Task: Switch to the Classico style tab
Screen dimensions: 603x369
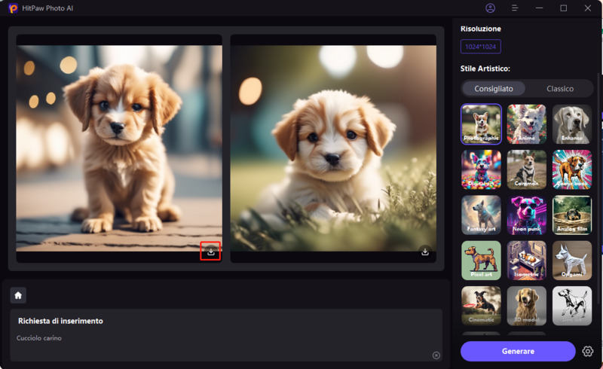Action: pyautogui.click(x=560, y=89)
